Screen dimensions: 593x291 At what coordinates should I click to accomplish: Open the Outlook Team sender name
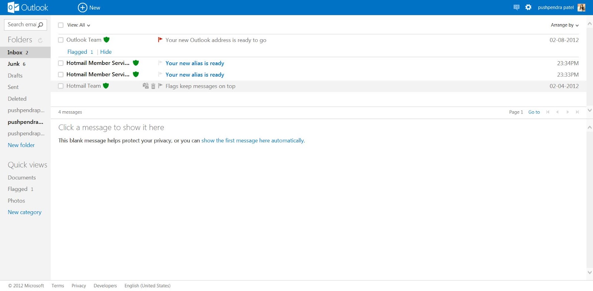click(x=84, y=40)
